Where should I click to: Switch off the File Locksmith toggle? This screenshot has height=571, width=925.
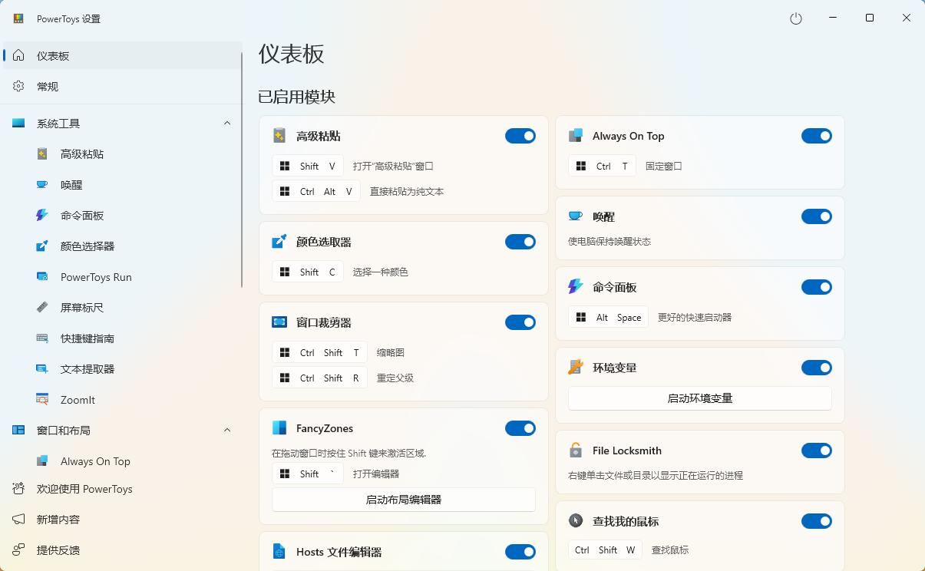coord(817,451)
